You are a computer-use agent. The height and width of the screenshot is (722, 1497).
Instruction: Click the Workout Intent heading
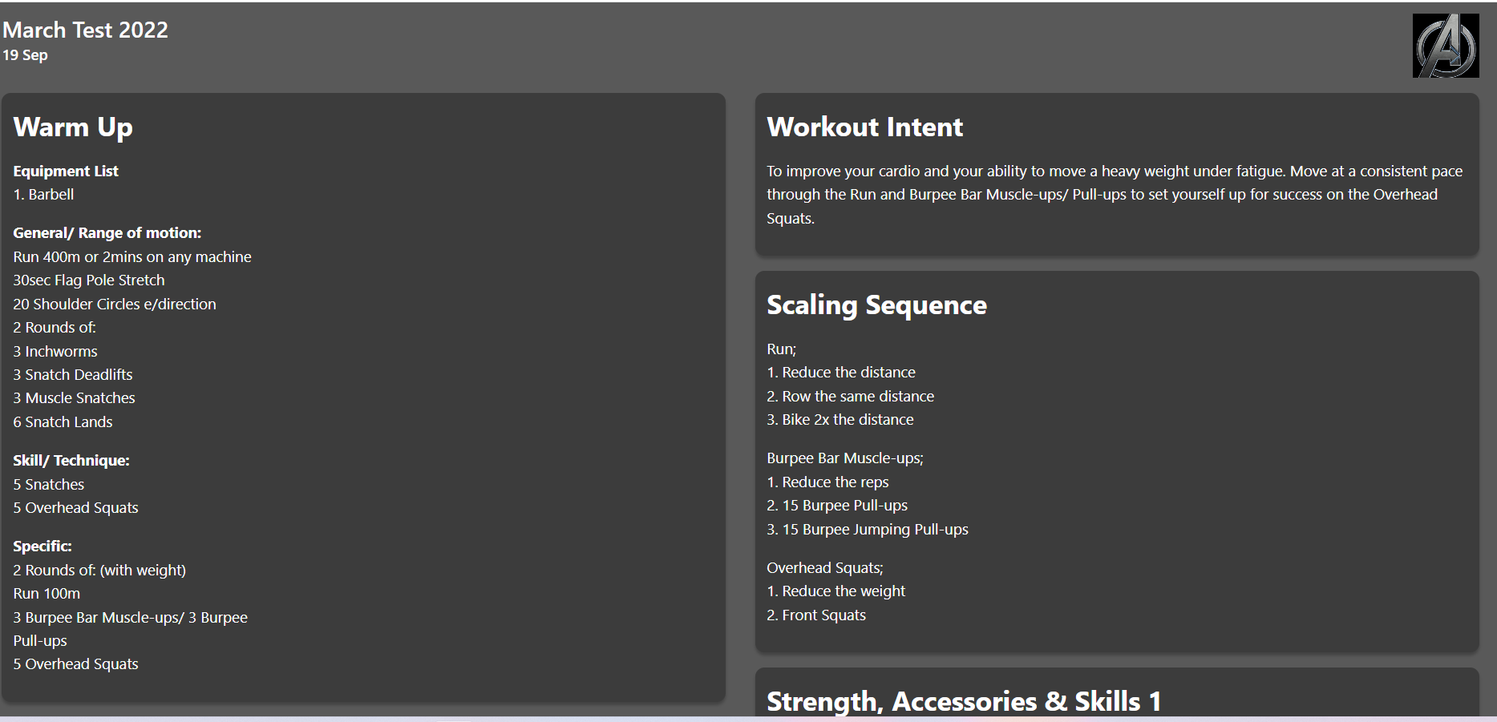point(865,127)
